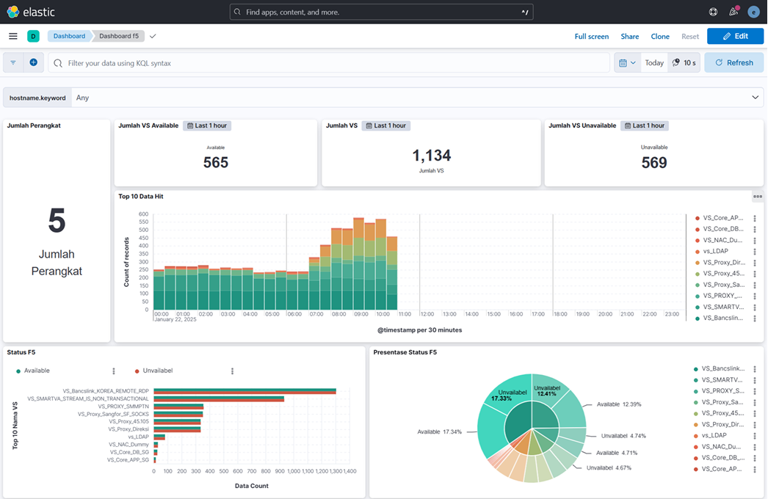This screenshot has height=499, width=768.
Task: Click the KQL filter search field
Action: (330, 63)
